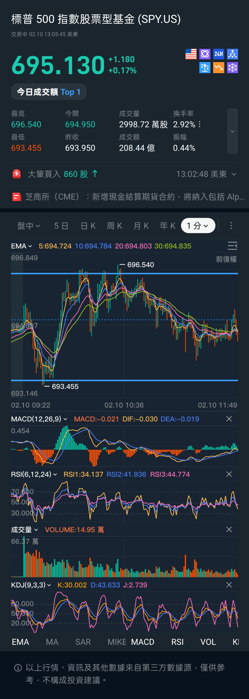
Task: Remove the KDJ indicator panel
Action: (x=229, y=585)
